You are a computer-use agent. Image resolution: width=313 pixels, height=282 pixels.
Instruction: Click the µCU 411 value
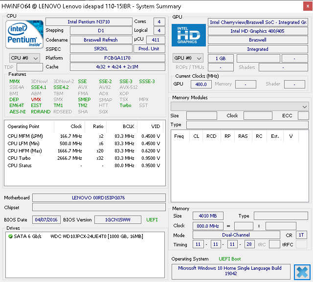click(x=156, y=40)
